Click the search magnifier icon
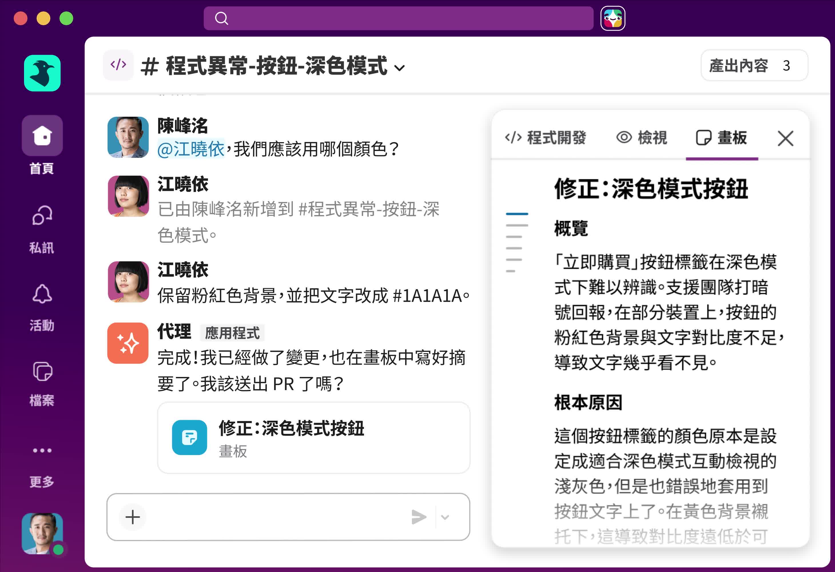The image size is (835, 572). (221, 18)
